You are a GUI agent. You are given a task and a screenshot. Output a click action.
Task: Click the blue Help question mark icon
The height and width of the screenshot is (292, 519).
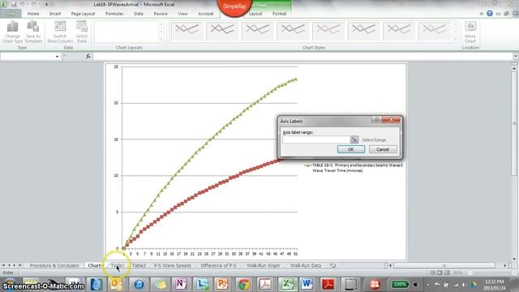[x=490, y=14]
